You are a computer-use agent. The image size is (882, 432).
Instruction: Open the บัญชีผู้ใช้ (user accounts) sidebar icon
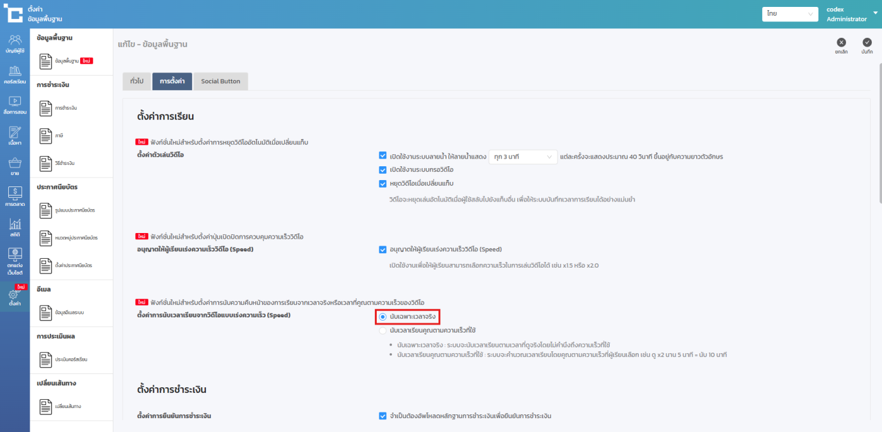point(14,43)
